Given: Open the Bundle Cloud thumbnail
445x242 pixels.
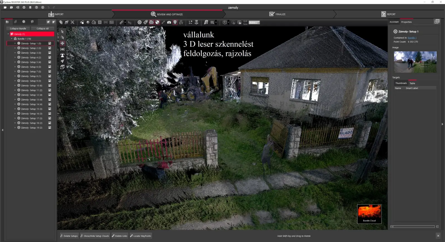Looking at the screenshot, I should [x=369, y=214].
